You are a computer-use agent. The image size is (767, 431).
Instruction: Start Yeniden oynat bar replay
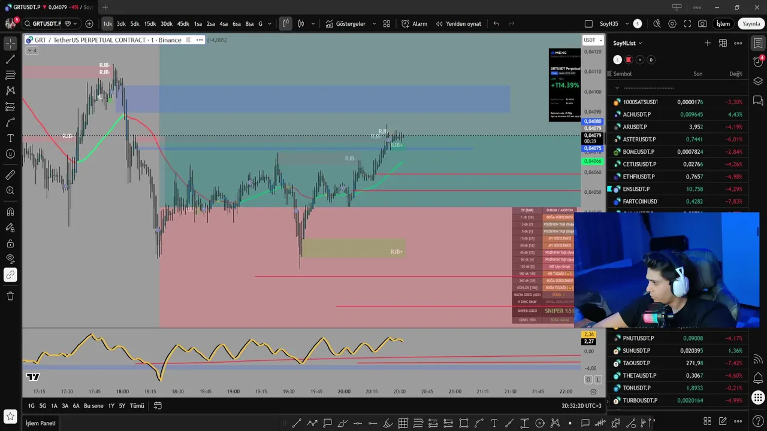click(458, 24)
